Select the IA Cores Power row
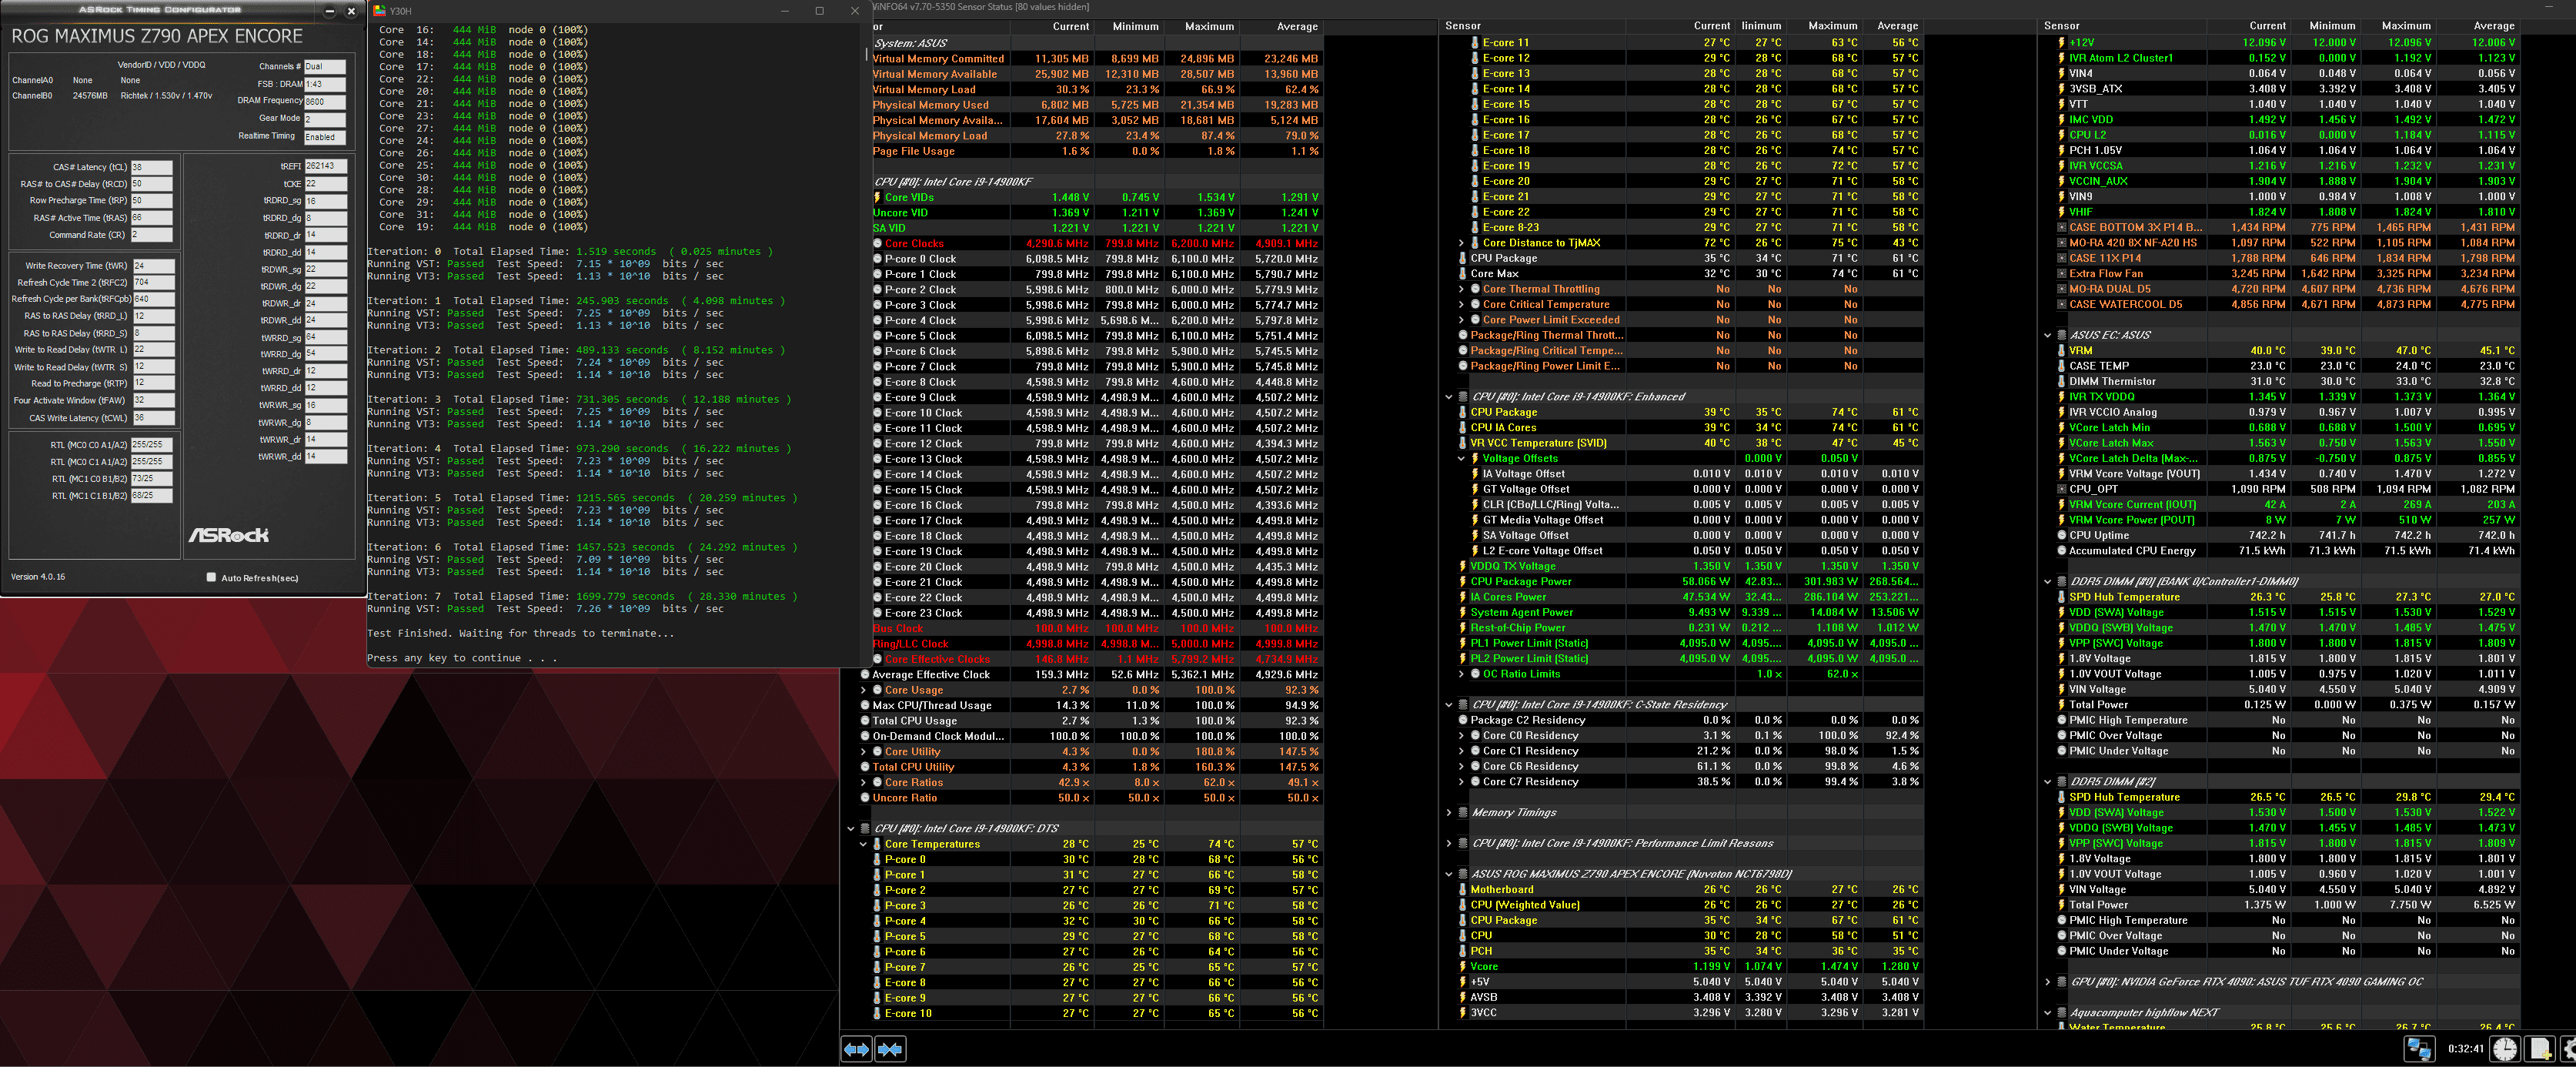The width and height of the screenshot is (2576, 1067). pyautogui.click(x=1690, y=597)
